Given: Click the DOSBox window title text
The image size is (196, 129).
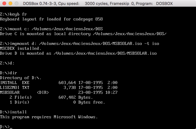Looking at the screenshot, I should 98,3.
